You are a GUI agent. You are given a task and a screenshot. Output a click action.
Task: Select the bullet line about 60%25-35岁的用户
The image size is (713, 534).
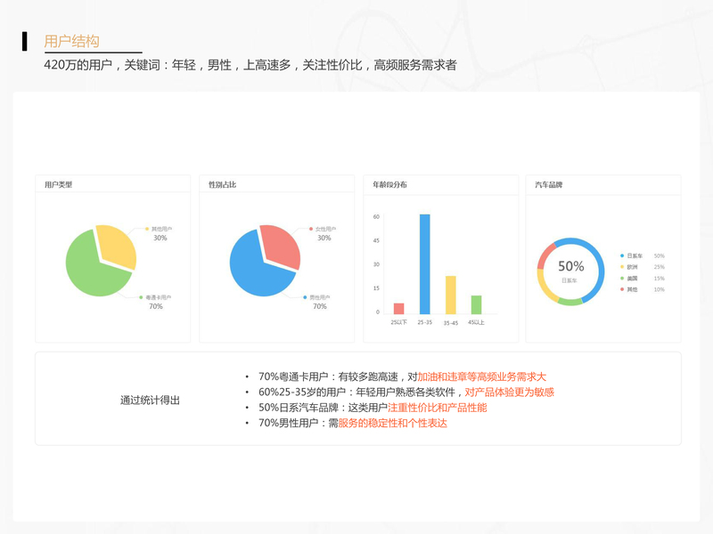tap(406, 392)
